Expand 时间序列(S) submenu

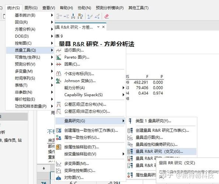coord(30,78)
